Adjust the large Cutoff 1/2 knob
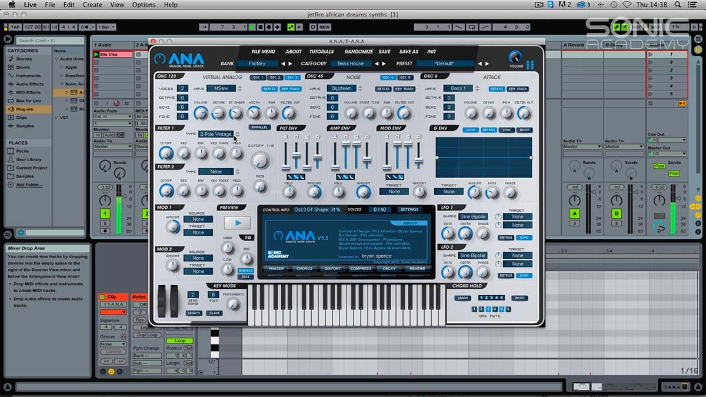Image resolution: width=706 pixels, height=397 pixels. coord(260,161)
